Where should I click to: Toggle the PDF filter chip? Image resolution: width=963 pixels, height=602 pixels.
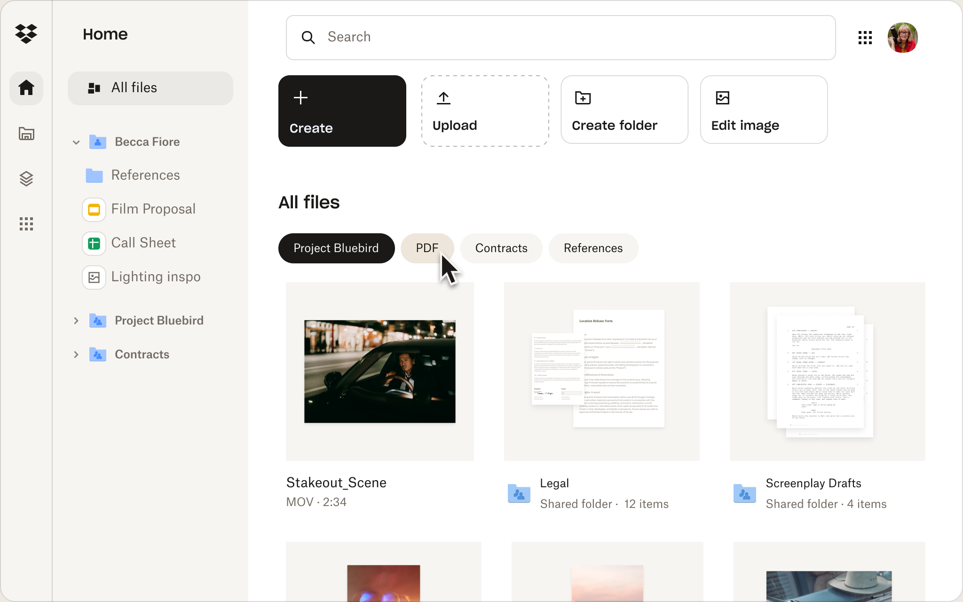point(427,248)
